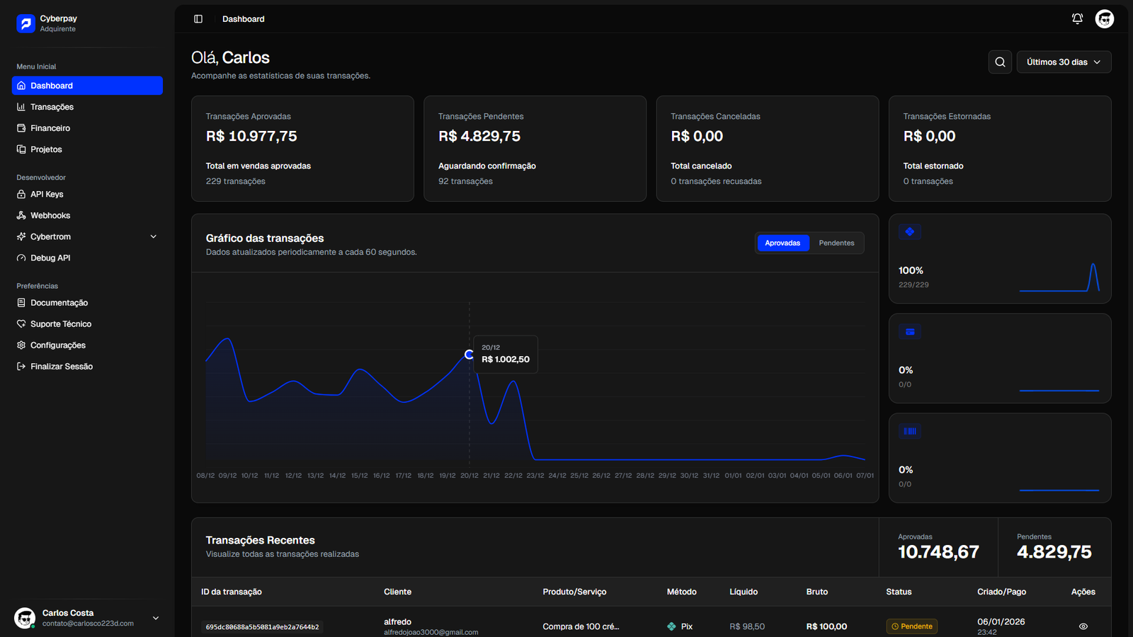Go to Financeiro in the sidebar
This screenshot has height=637, width=1133.
point(50,128)
